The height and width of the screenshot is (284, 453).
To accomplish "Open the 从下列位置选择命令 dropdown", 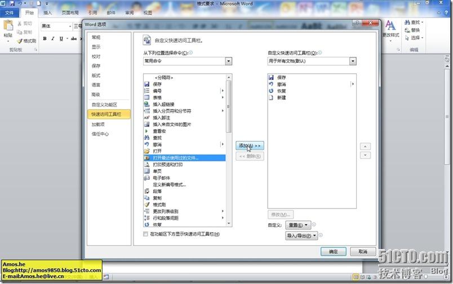I will coord(229,61).
